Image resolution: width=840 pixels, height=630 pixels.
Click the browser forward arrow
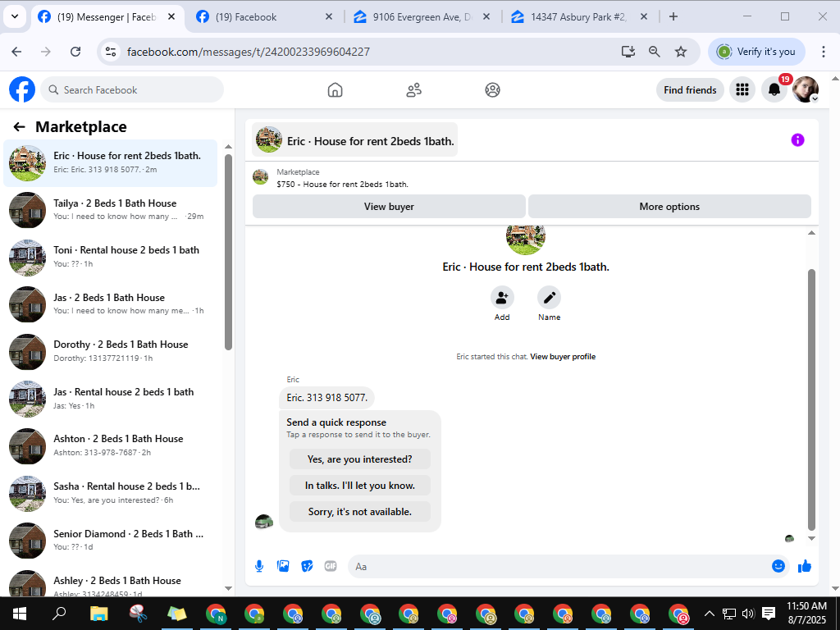pos(46,52)
